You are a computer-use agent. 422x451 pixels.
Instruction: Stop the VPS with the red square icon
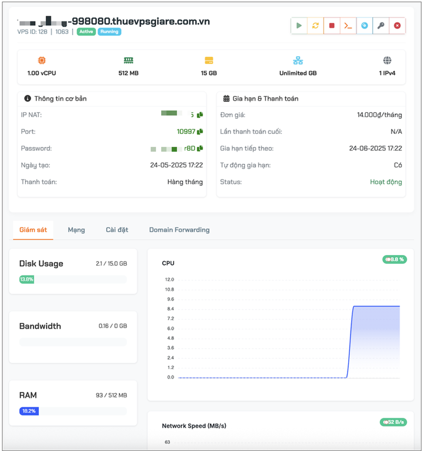tap(332, 26)
